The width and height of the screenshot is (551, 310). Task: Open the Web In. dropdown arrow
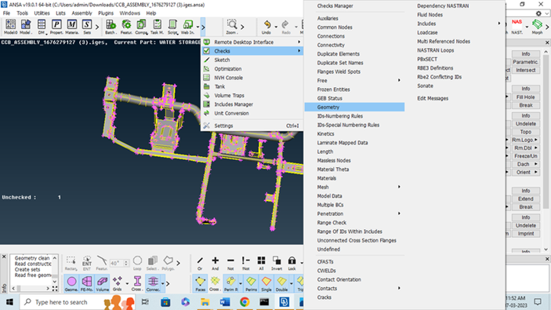198,27
